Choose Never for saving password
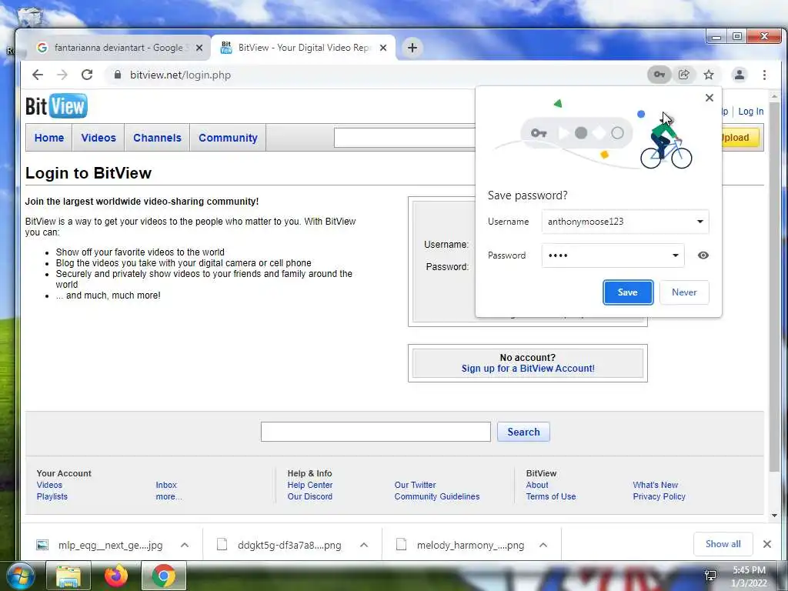The width and height of the screenshot is (788, 591). [x=684, y=292]
